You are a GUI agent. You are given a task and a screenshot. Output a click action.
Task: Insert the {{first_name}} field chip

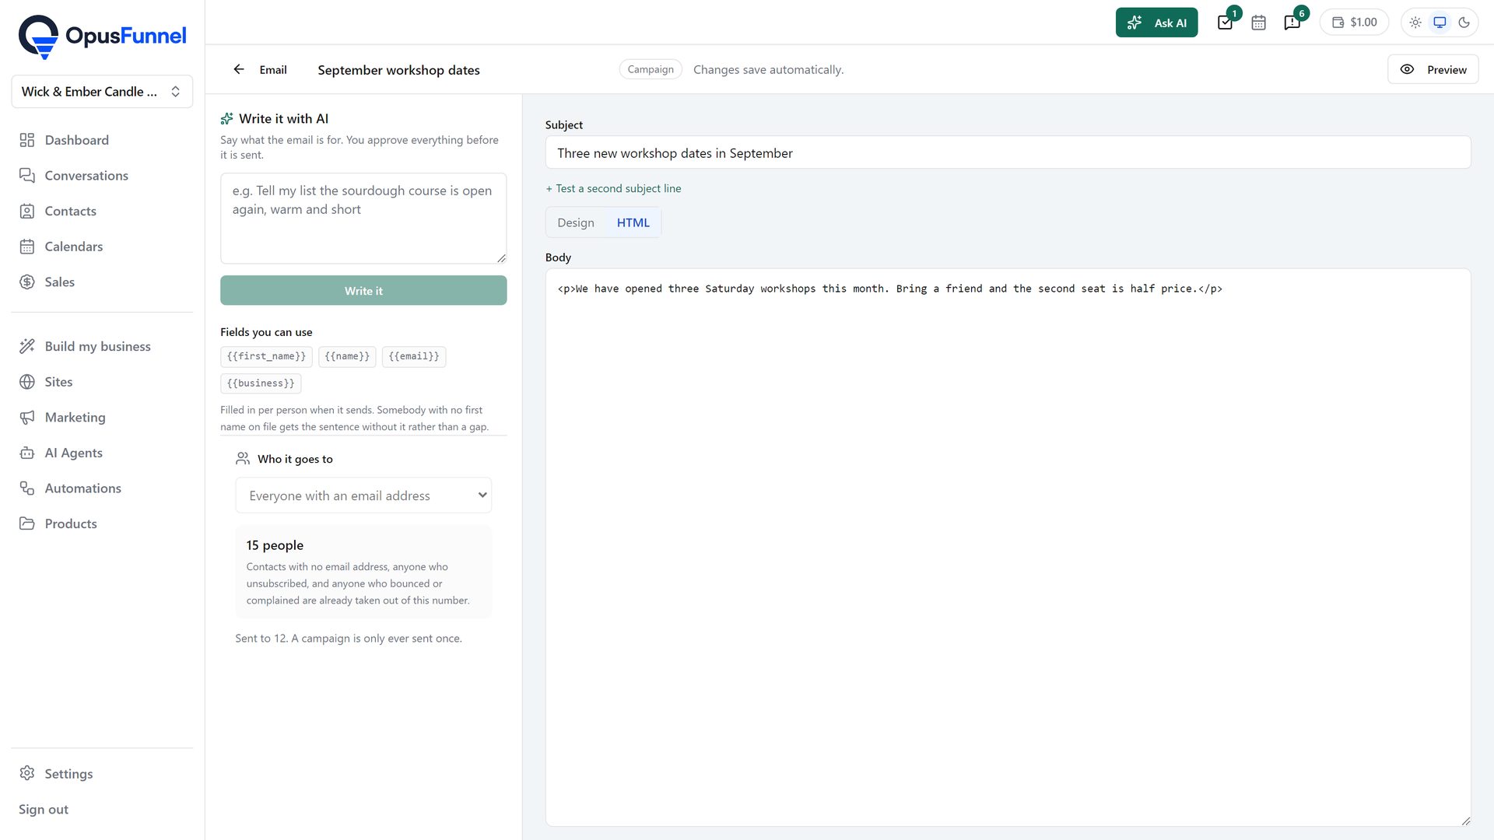[266, 356]
